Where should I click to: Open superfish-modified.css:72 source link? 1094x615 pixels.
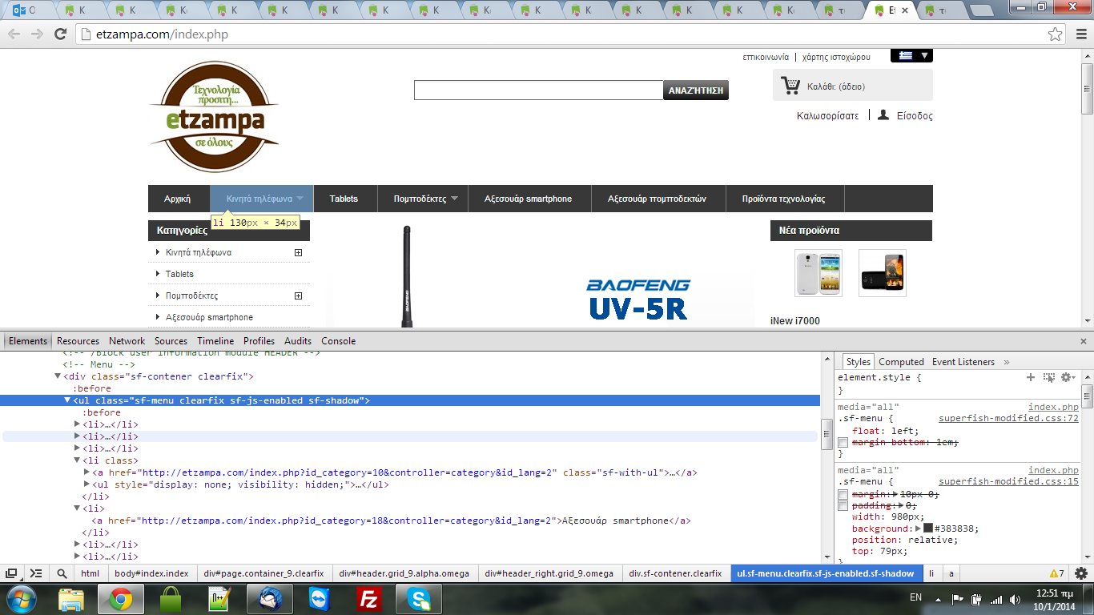click(1008, 419)
